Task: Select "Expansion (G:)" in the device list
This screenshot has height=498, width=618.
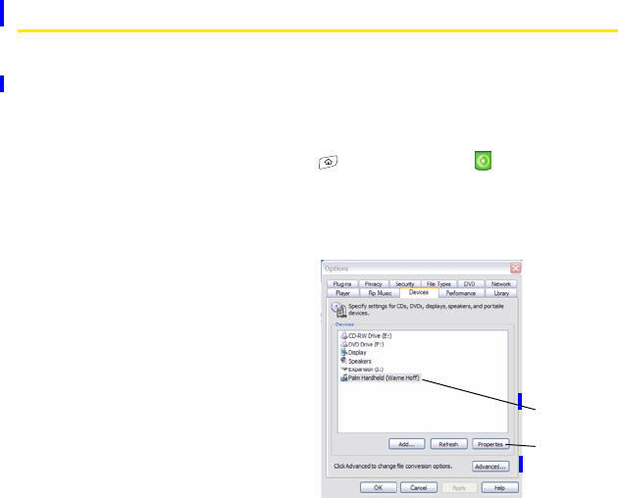Action: coord(366,370)
